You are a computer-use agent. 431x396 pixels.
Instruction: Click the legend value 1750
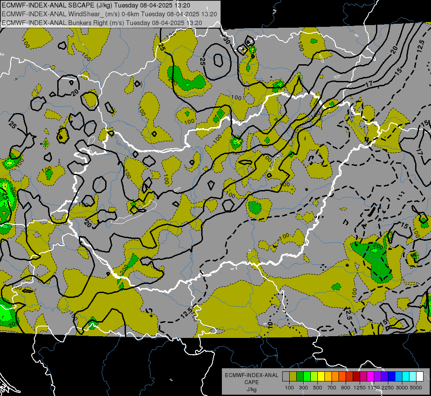point(374,388)
